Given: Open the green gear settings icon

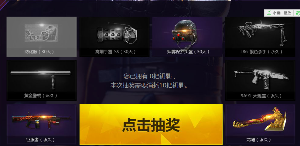Looking at the screenshot, I should pyautogui.click(x=298, y=13).
